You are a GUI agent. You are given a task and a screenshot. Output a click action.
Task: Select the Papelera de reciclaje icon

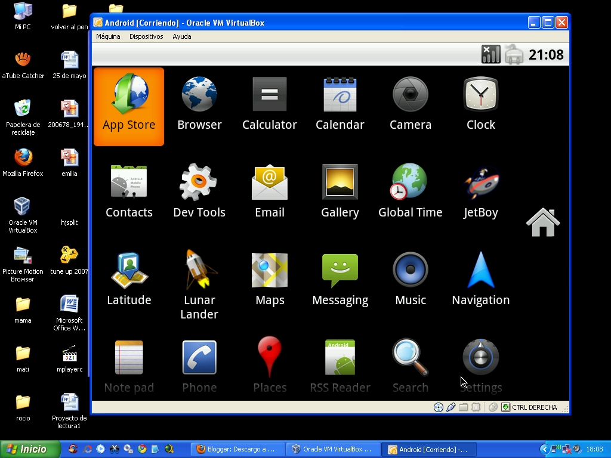point(23,117)
